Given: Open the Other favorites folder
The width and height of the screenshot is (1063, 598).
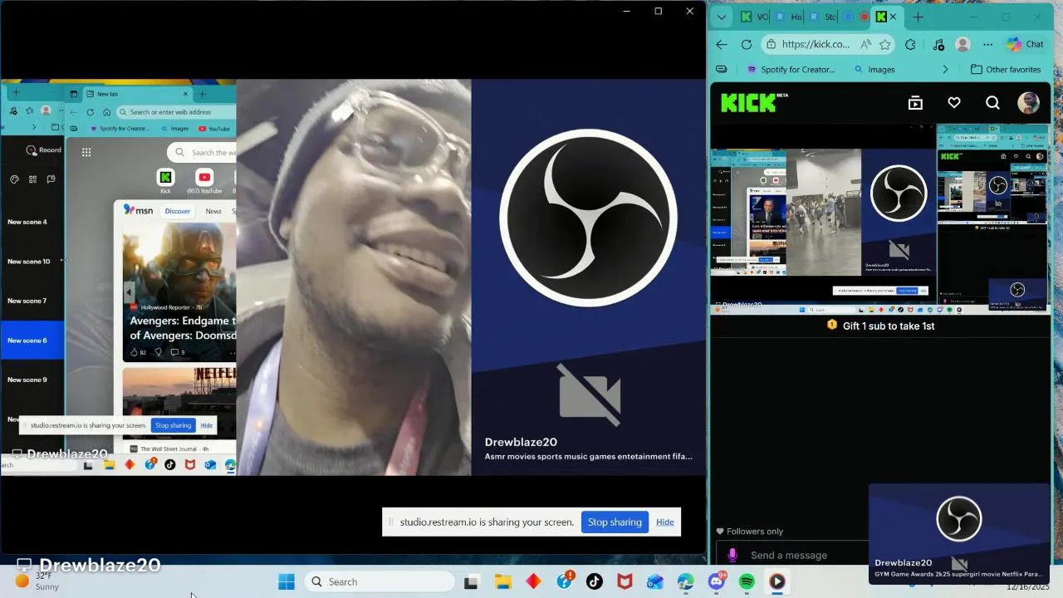Looking at the screenshot, I should (x=1006, y=70).
